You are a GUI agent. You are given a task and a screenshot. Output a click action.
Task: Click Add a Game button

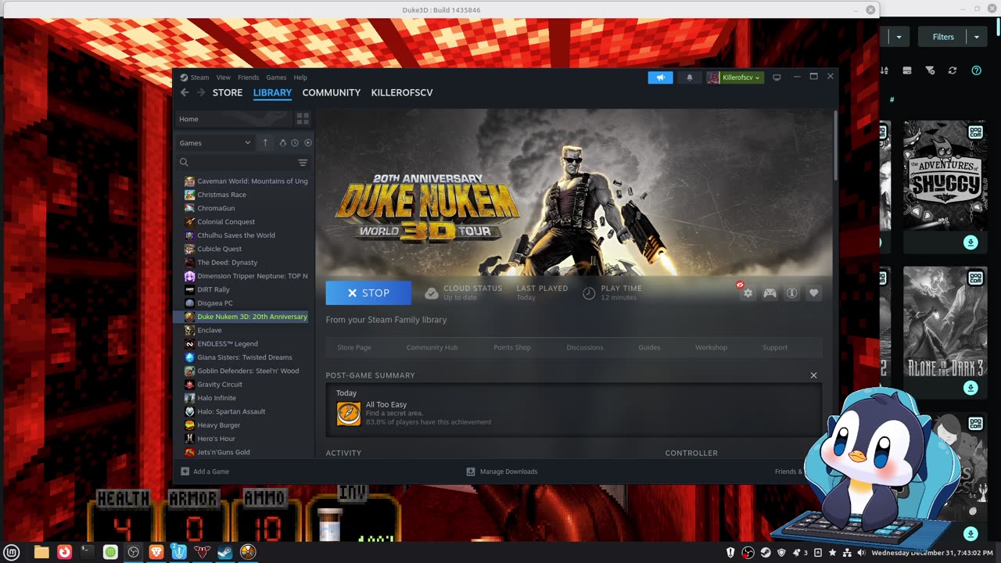205,472
